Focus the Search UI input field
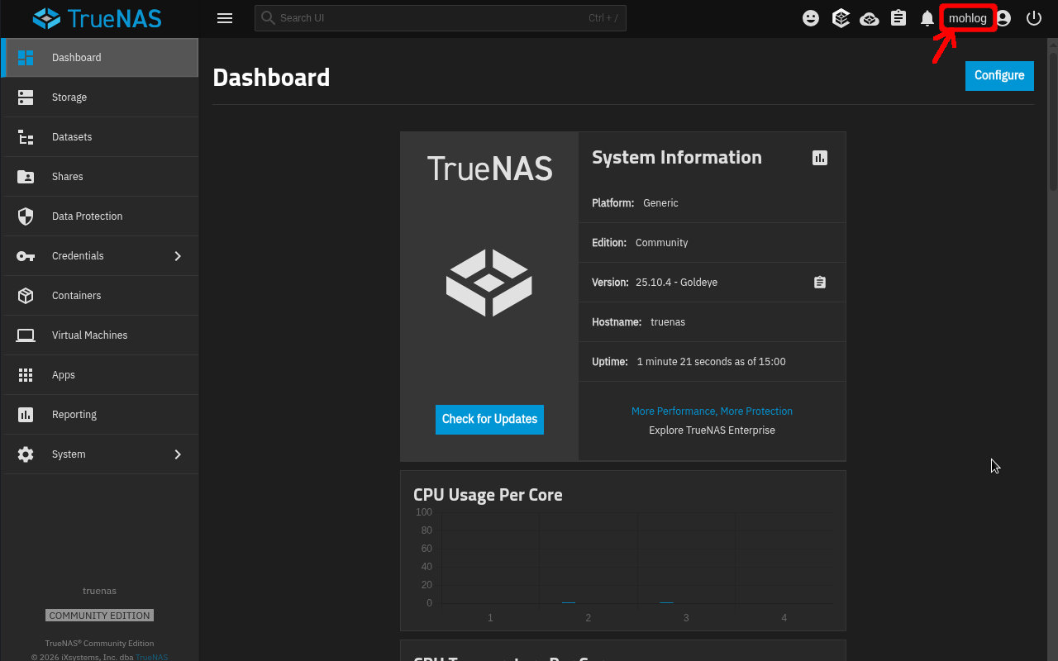 coord(440,17)
